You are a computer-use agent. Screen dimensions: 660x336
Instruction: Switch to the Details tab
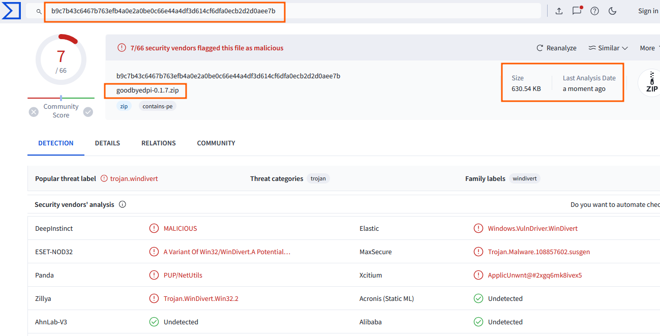coord(107,143)
